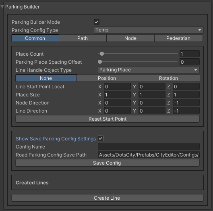Switch to the Path tab
The width and height of the screenshot is (213, 211).
pyautogui.click(x=83, y=38)
